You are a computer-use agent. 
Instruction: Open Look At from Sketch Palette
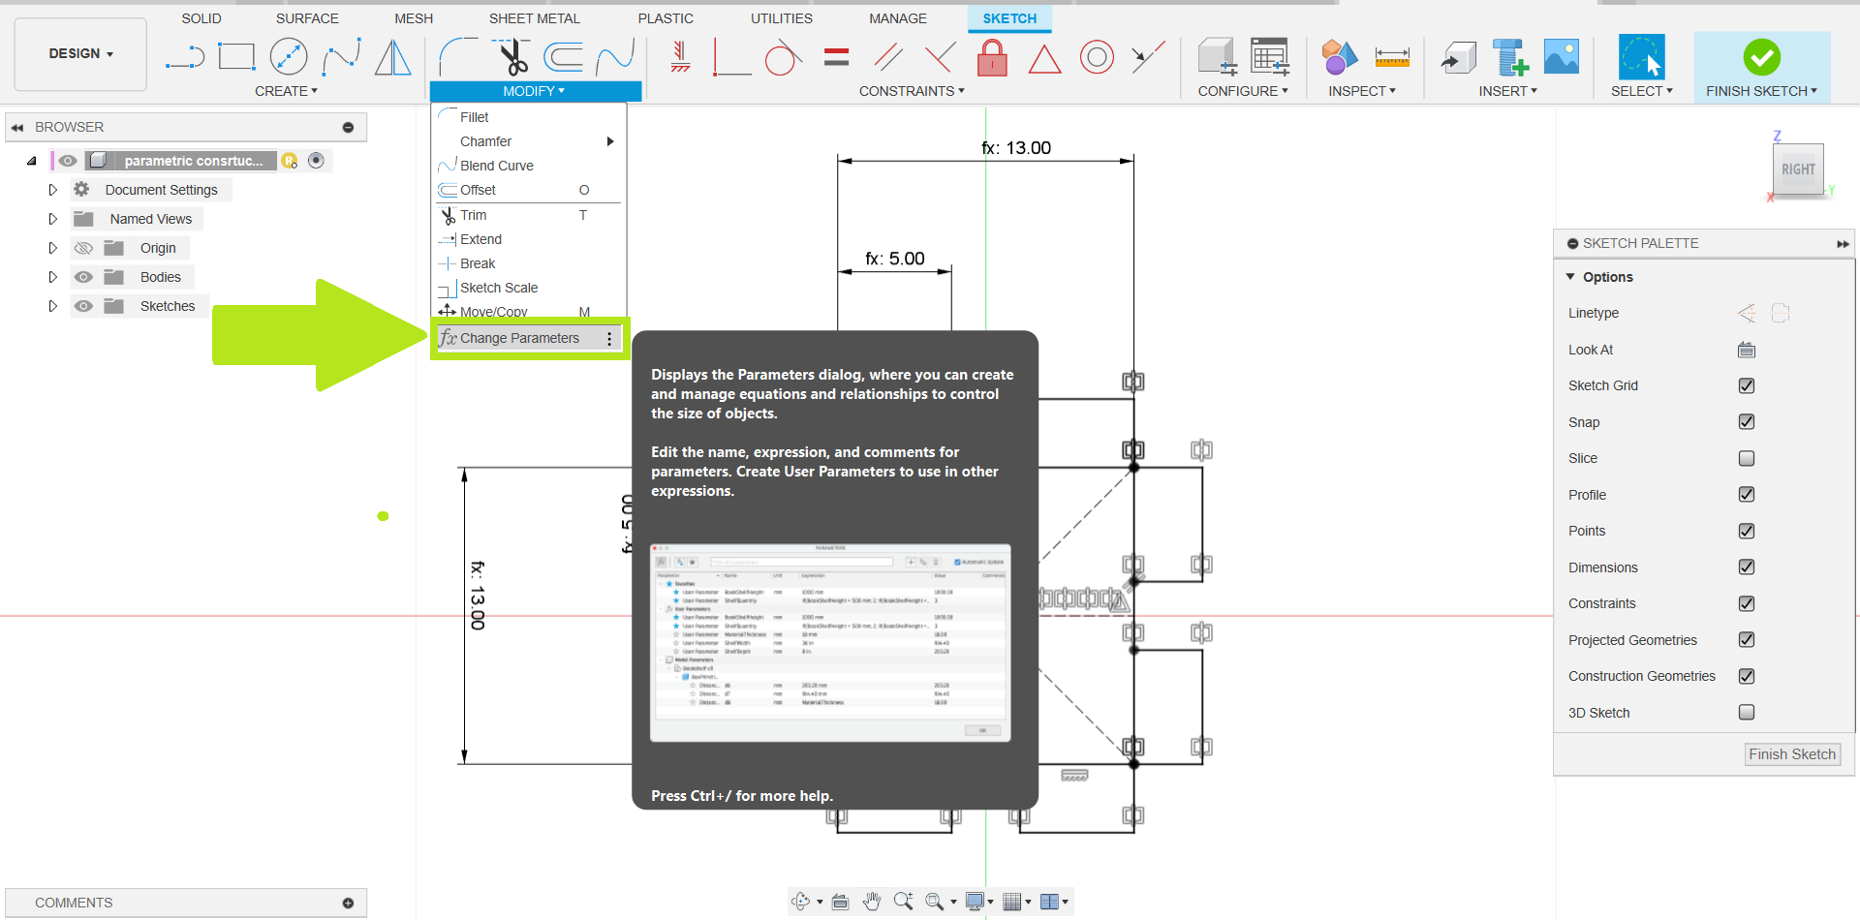point(1746,350)
